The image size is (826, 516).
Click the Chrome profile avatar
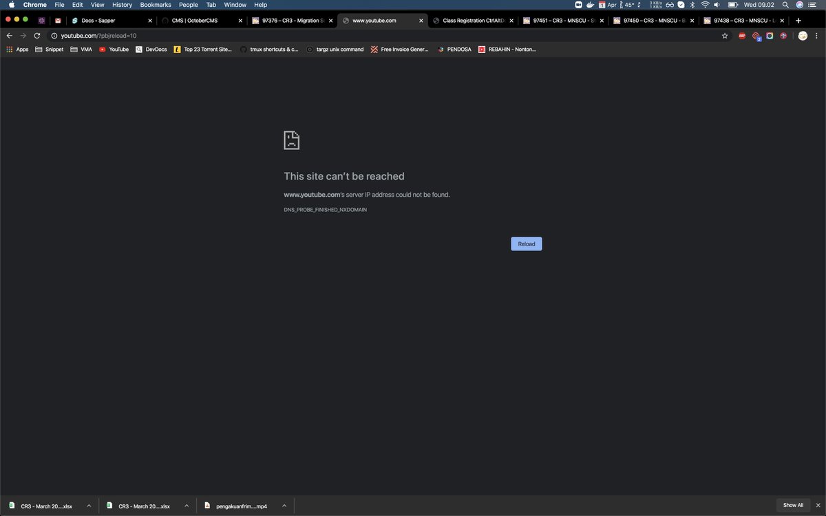(803, 35)
